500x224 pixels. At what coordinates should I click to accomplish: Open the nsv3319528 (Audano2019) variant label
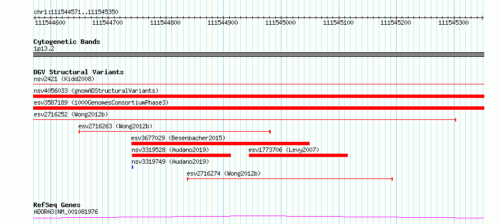pos(170,150)
